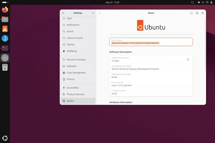215x143 pixels.
Task: Open the clock showing Sep 24 13:40
Action: pyautogui.click(x=112, y=2)
